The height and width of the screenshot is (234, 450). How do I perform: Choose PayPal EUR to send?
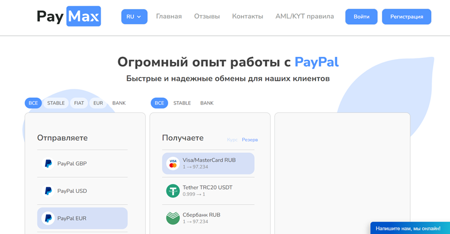82,218
